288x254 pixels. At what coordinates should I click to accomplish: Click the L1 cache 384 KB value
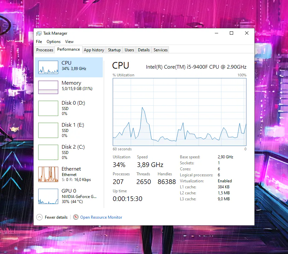[x=223, y=187]
